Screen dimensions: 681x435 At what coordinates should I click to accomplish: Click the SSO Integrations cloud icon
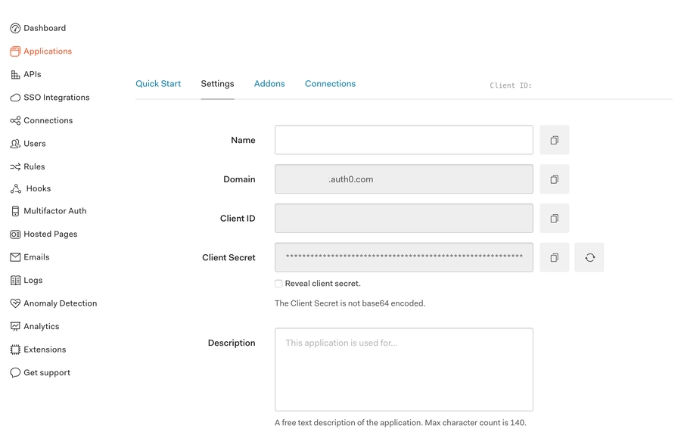15,98
